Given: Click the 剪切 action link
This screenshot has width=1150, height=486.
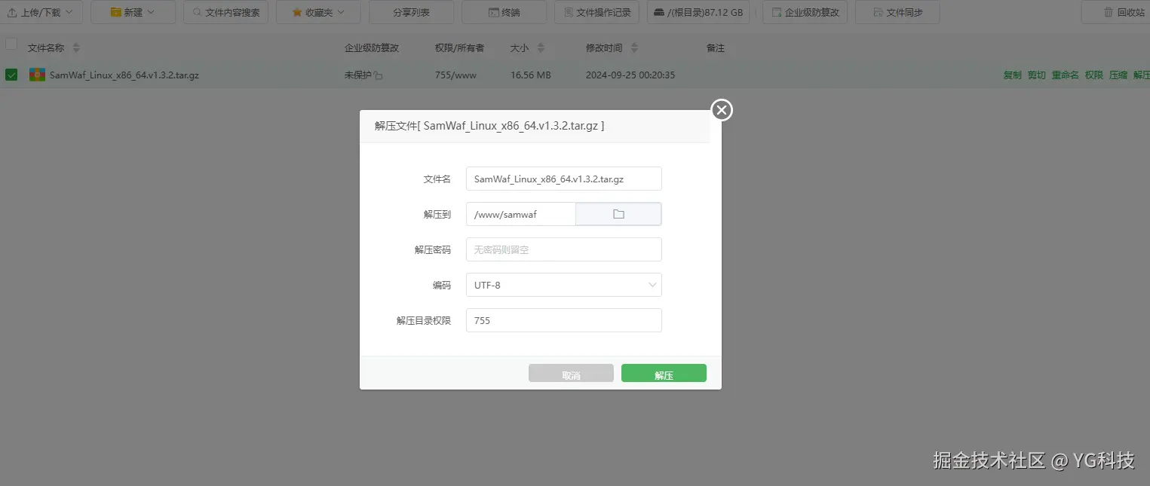Looking at the screenshot, I should [x=1036, y=75].
